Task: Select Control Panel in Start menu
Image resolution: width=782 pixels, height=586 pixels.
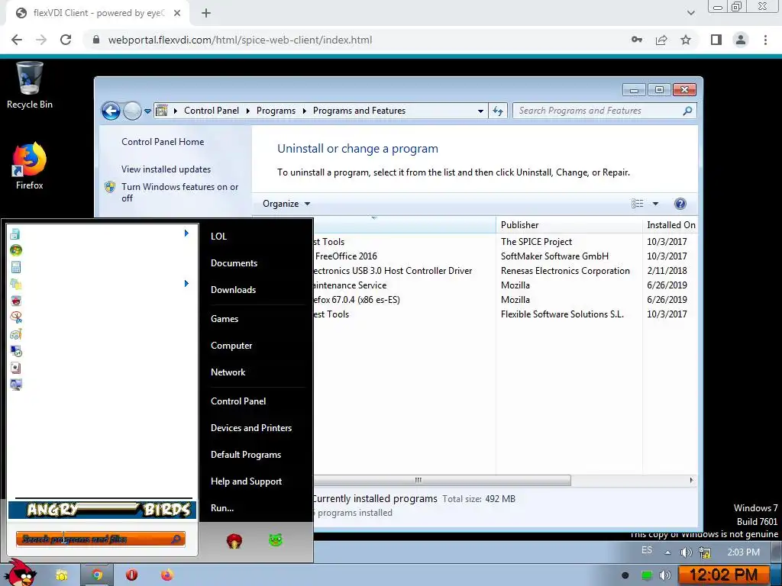Action: click(x=238, y=401)
